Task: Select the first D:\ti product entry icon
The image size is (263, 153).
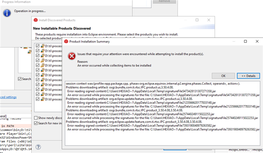Action: (43, 46)
